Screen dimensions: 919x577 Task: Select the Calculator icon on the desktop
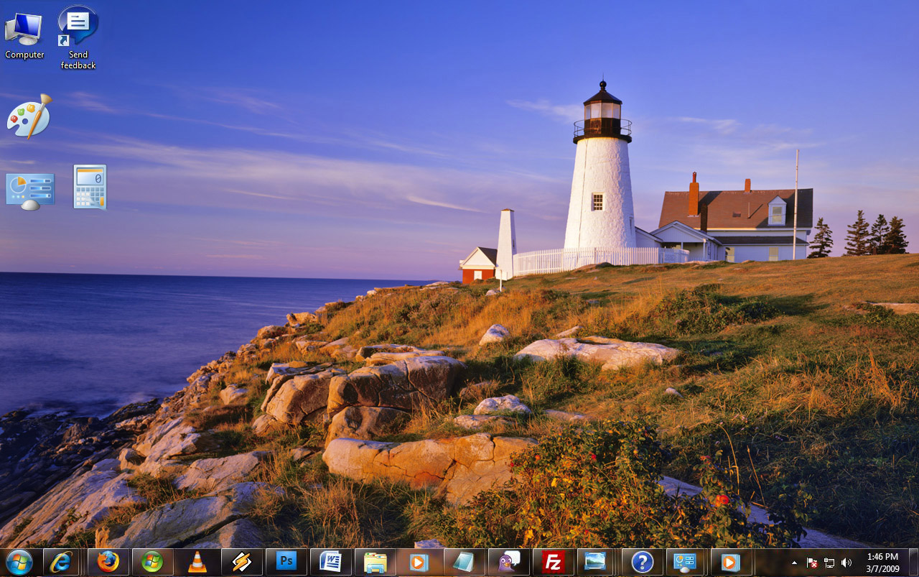coord(90,187)
